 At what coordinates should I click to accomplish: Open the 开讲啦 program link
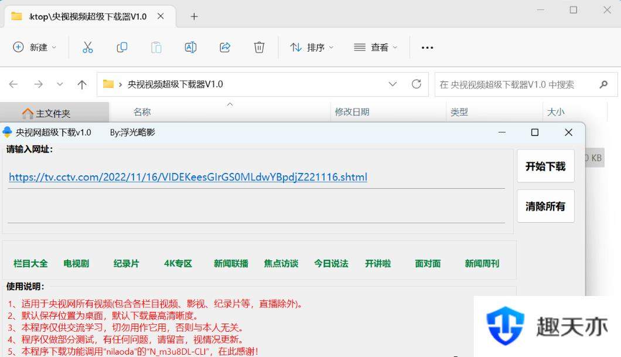[x=378, y=263]
